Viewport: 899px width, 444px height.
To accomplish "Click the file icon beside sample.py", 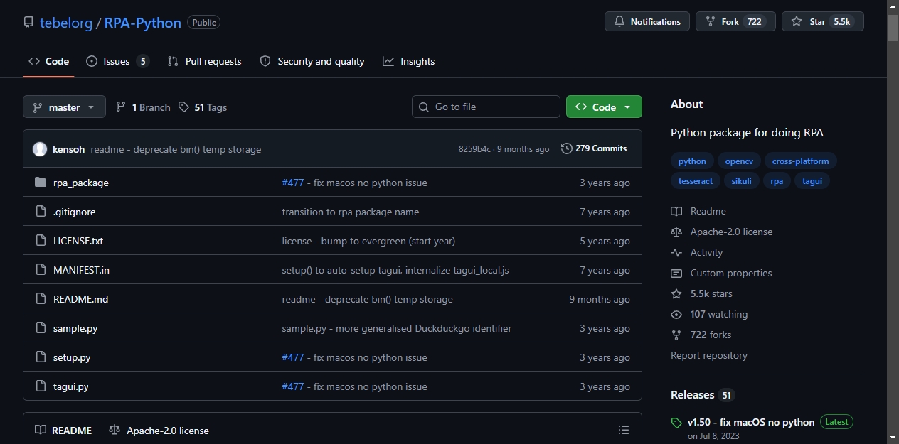I will point(40,328).
